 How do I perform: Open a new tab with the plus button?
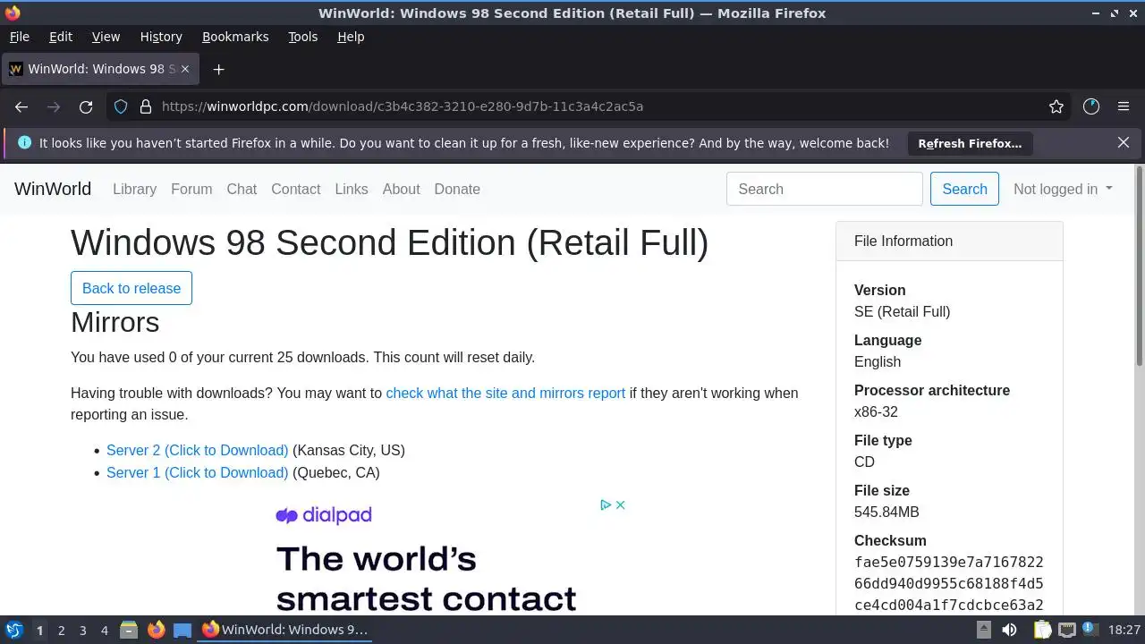point(218,69)
